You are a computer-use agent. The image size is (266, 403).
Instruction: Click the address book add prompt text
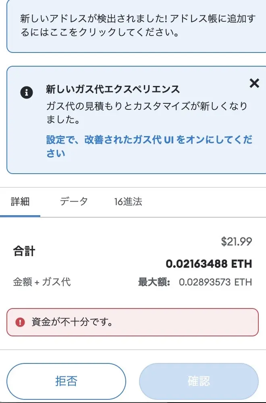pyautogui.click(x=133, y=26)
